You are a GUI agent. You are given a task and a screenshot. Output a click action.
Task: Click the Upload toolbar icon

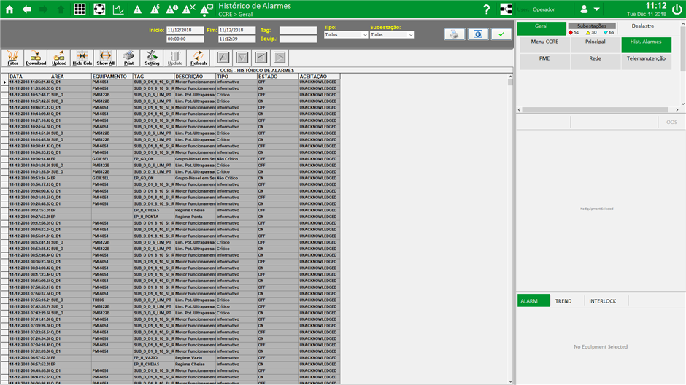[x=59, y=58]
